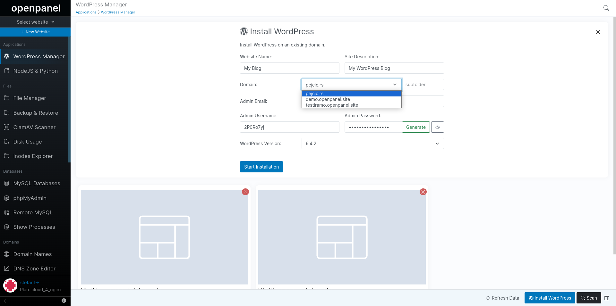The image size is (616, 306).
Task: Close the Install WordPress panel
Action: point(598,32)
